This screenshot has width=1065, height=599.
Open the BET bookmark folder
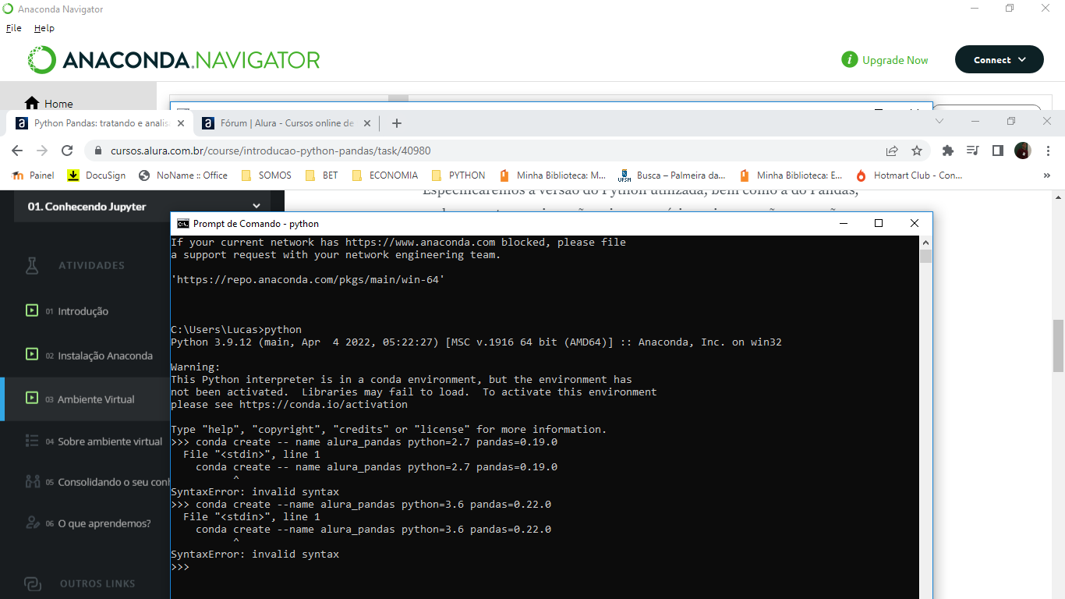coord(321,175)
